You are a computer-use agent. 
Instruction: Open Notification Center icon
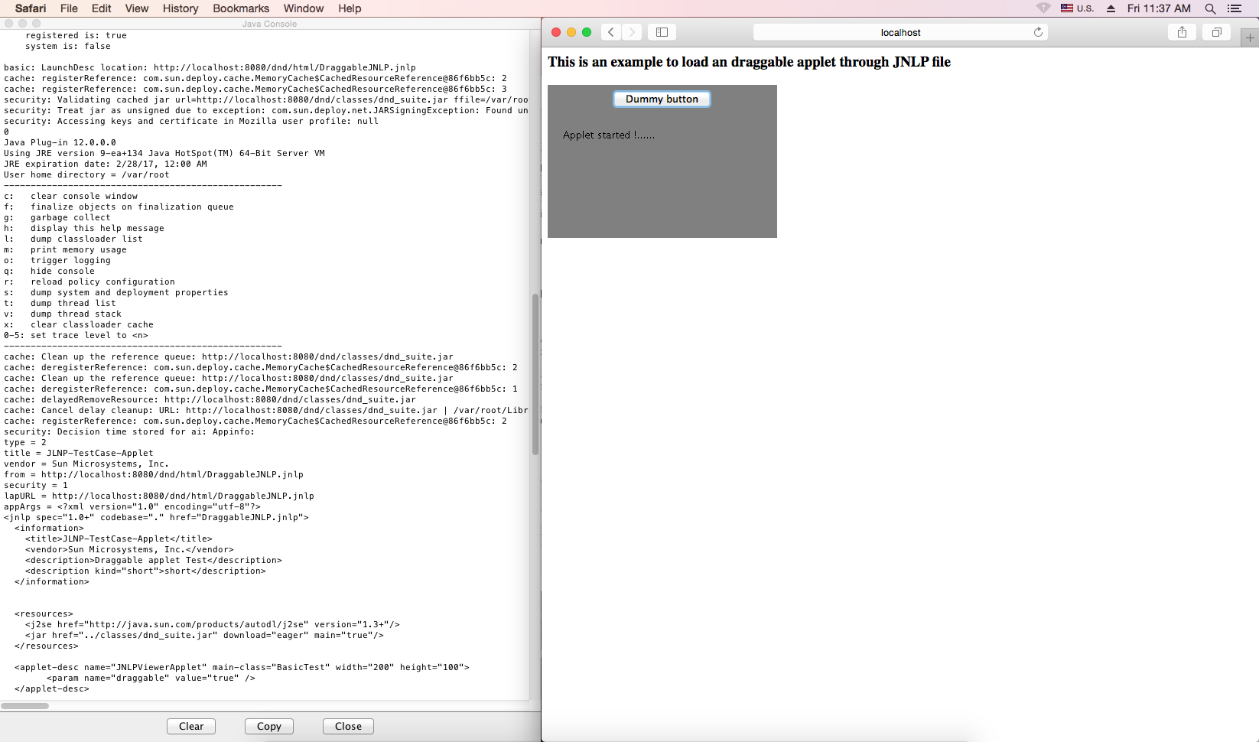[1235, 8]
